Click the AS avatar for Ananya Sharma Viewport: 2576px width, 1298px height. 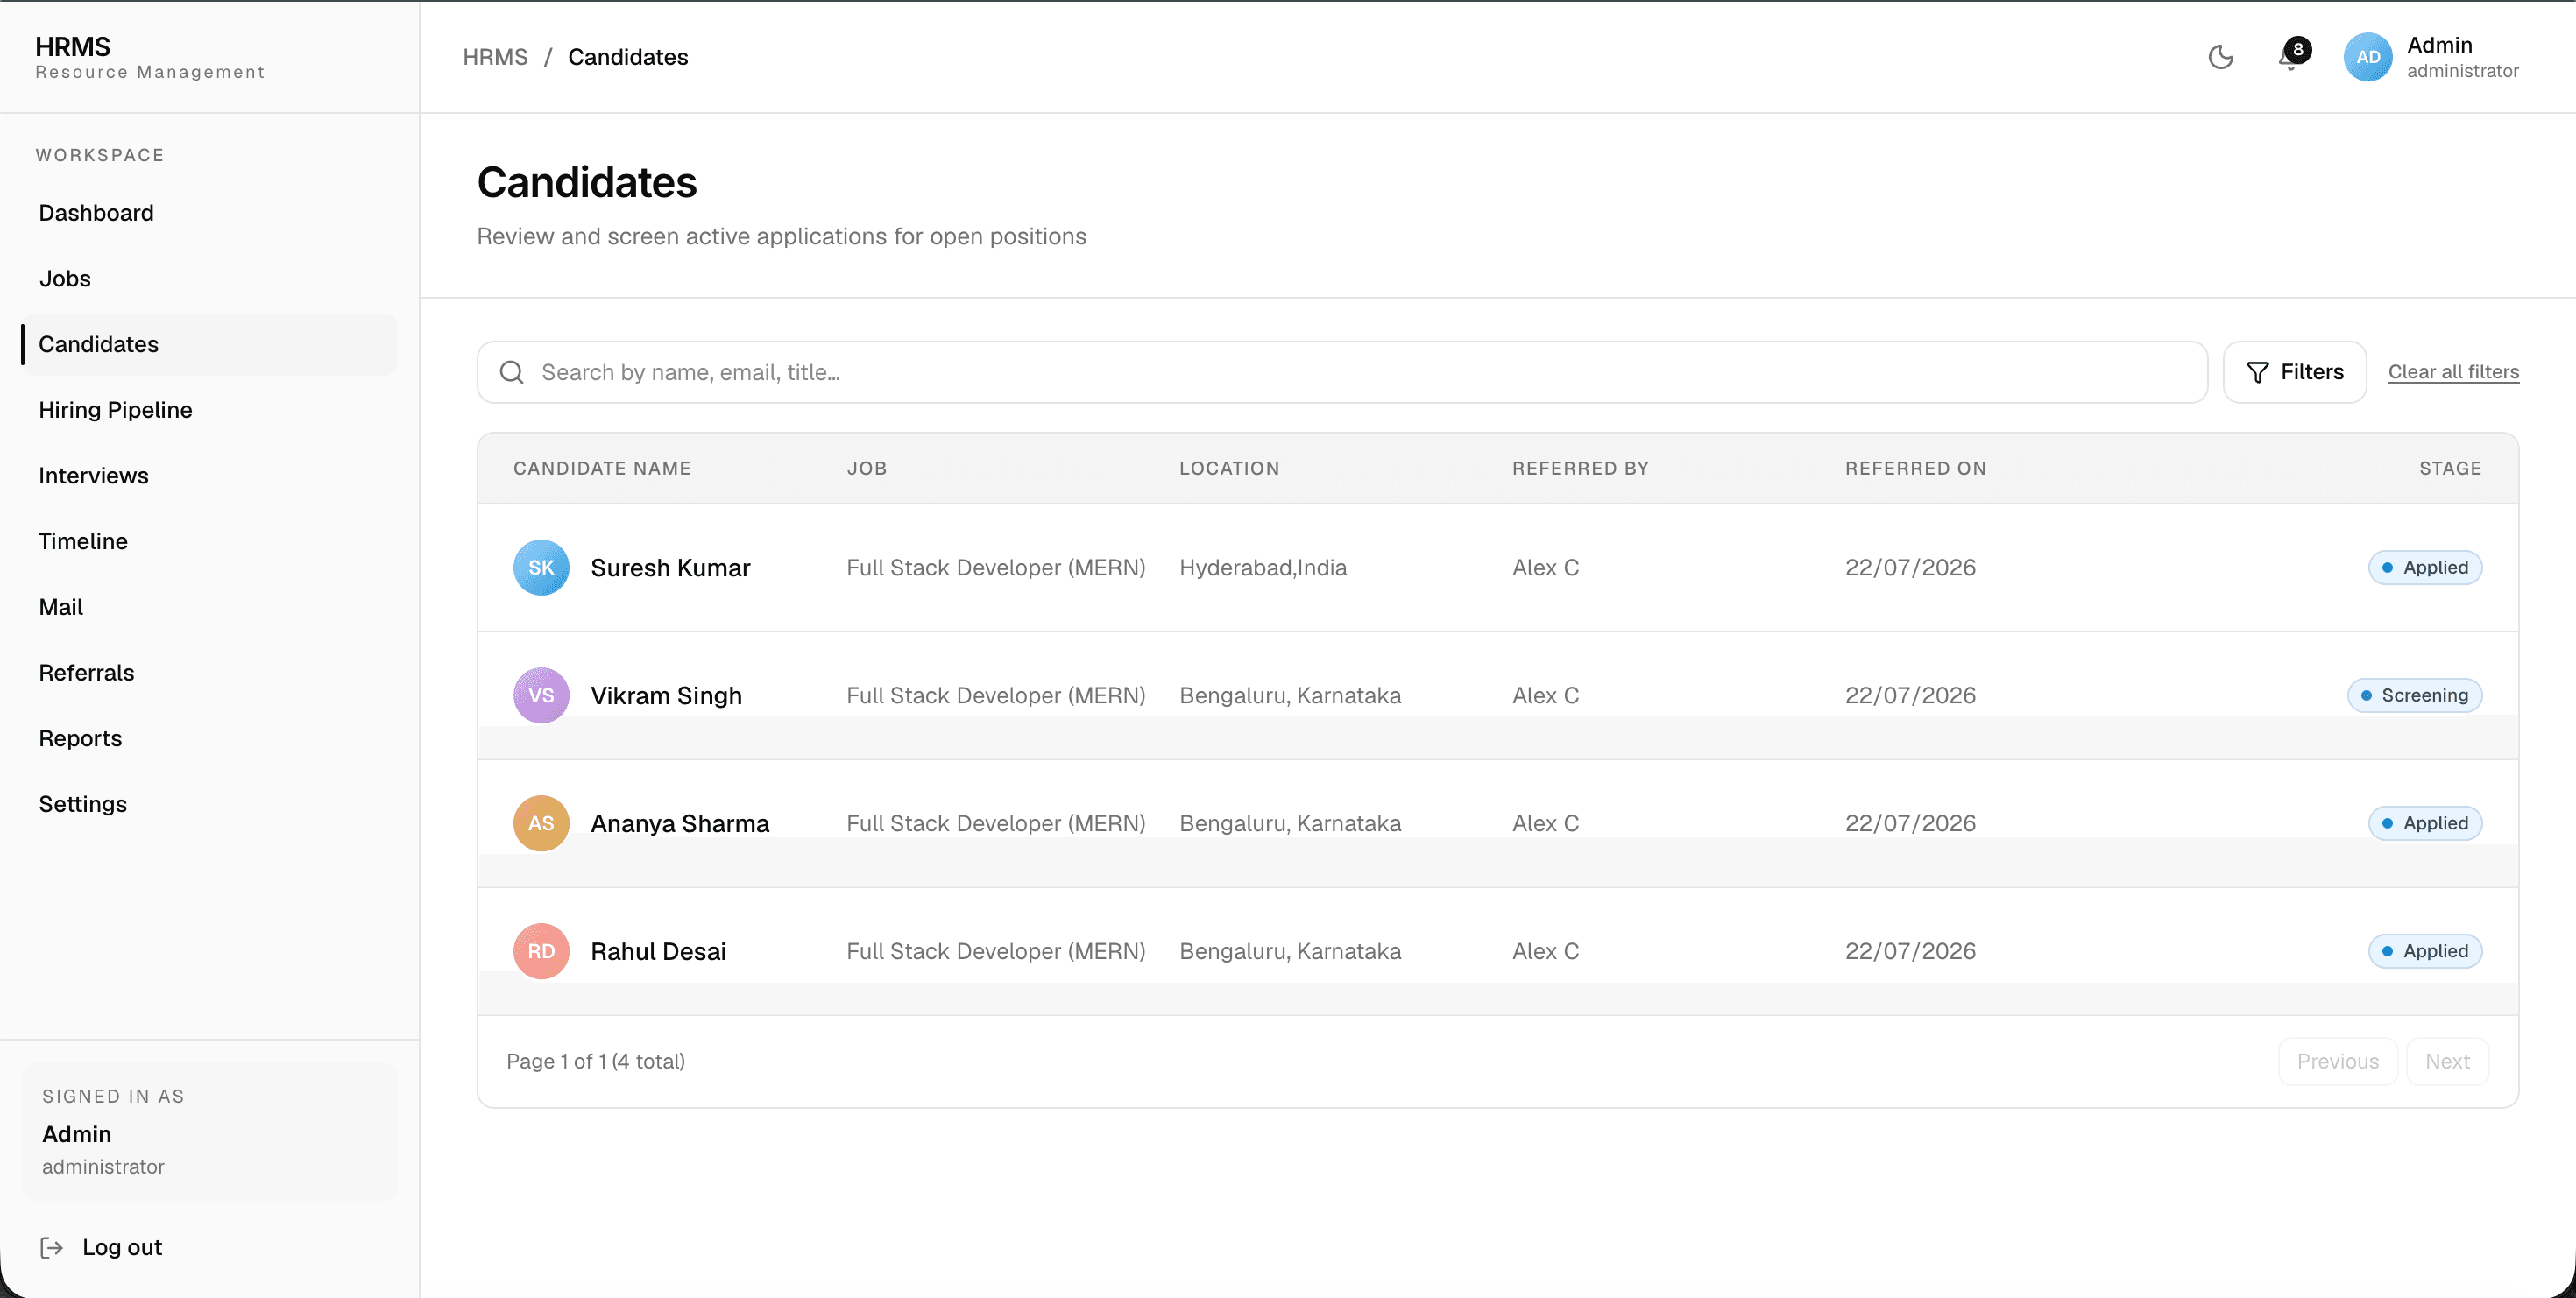coord(541,823)
